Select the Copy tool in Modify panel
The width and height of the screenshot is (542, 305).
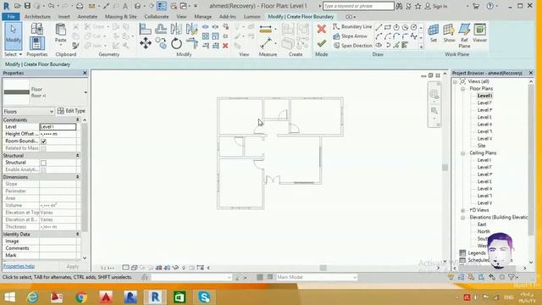(161, 43)
